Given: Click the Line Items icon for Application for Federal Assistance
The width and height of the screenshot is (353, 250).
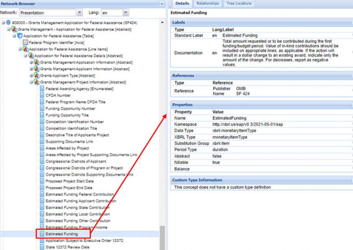Looking at the screenshot, I should tap(26, 49).
